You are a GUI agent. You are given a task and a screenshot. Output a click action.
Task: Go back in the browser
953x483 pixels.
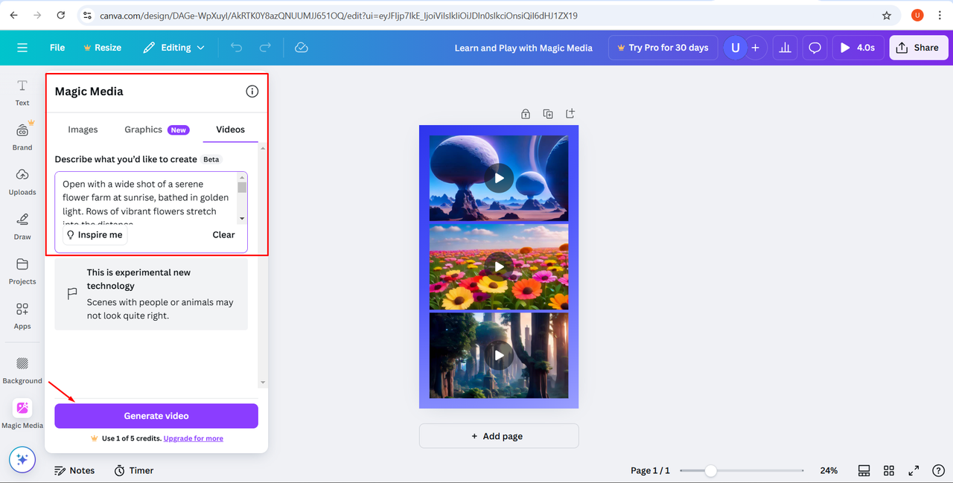pos(13,15)
